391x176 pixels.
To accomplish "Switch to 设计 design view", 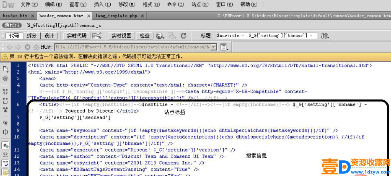I will (49, 36).
